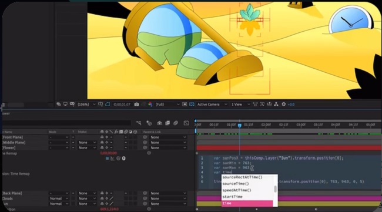Click the Motion Blur enable button
The height and width of the screenshot is (212, 382).
(176, 123)
